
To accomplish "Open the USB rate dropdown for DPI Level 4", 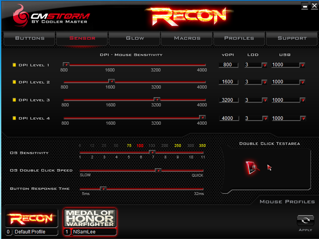I will [x=303, y=118].
